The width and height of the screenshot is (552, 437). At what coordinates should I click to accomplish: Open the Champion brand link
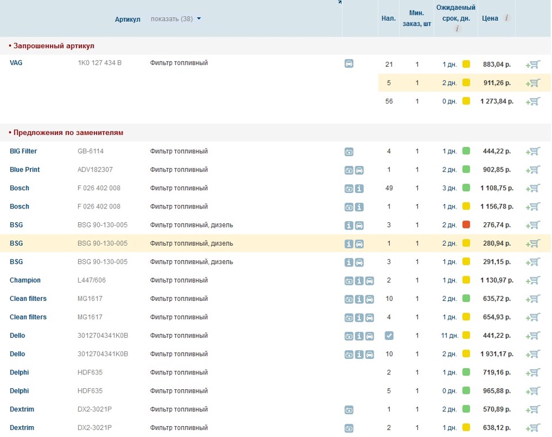coord(25,280)
